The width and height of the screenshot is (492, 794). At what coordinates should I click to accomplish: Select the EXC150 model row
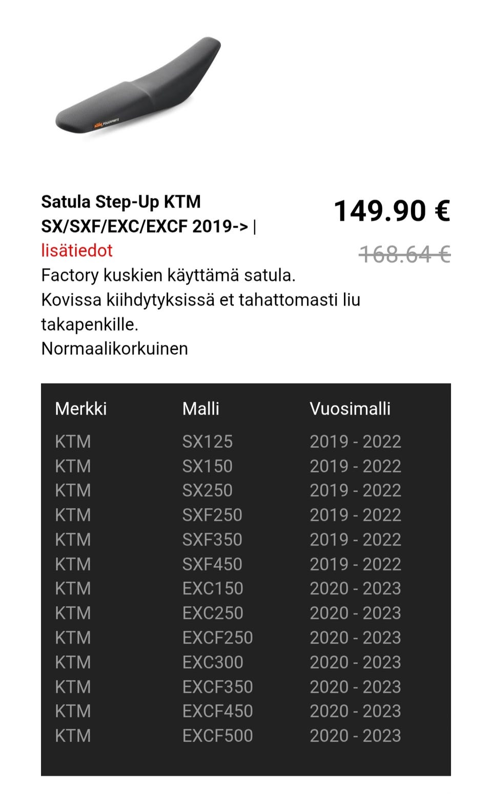point(213,588)
